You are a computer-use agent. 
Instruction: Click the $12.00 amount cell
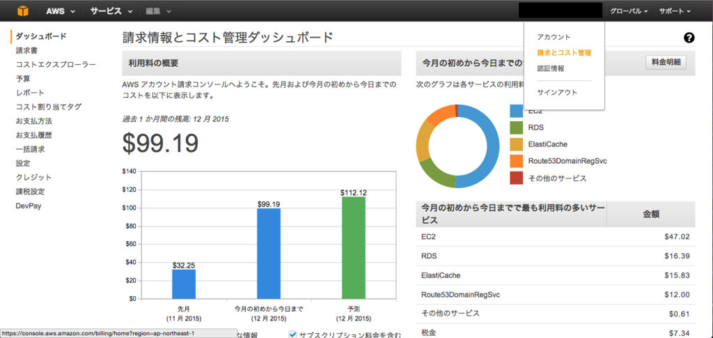coord(677,294)
